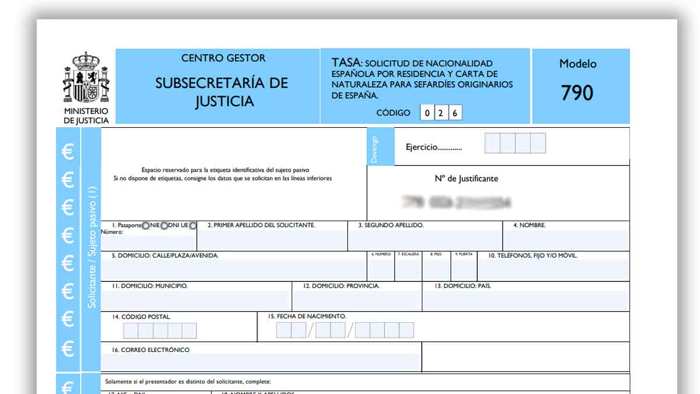Viewport: 700px width, 394px height.
Task: Click the CÓDIGO 026 boxes
Action: pyautogui.click(x=440, y=113)
